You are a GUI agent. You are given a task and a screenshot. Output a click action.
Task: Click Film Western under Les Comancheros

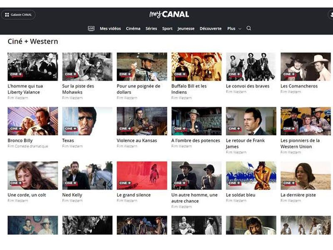coord(291,92)
